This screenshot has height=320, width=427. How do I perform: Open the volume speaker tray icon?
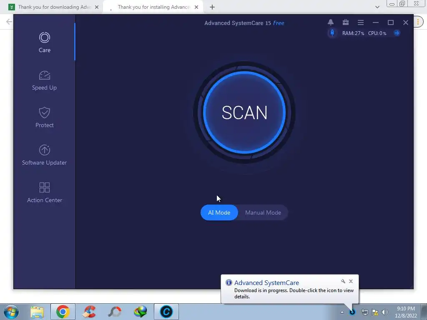385,312
